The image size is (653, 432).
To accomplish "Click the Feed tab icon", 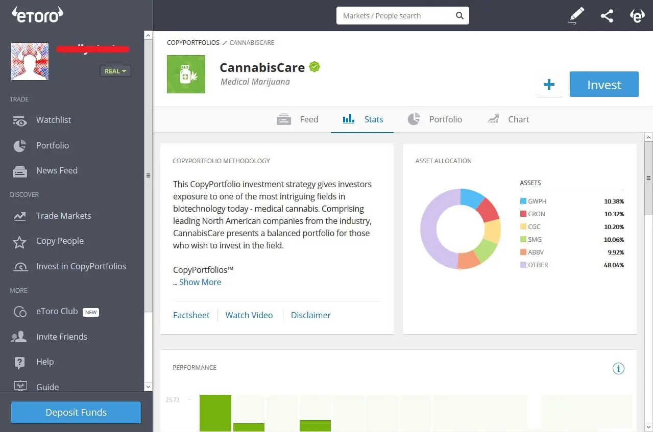I will point(283,120).
